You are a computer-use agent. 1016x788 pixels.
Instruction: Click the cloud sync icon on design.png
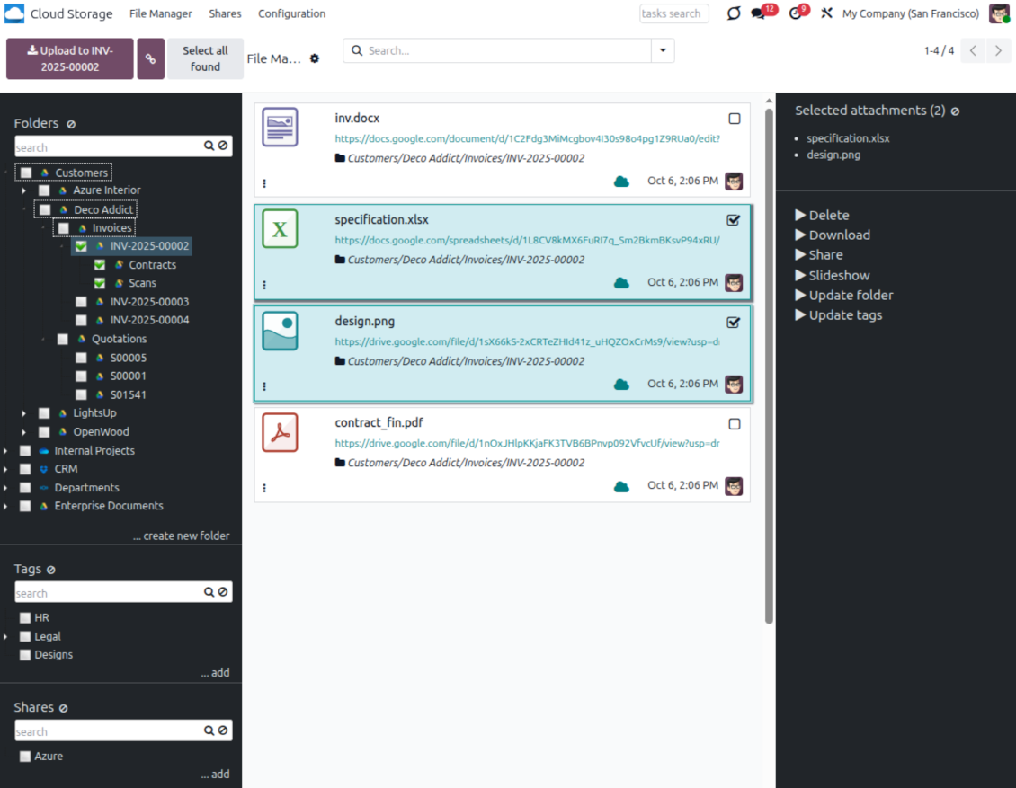coord(621,385)
